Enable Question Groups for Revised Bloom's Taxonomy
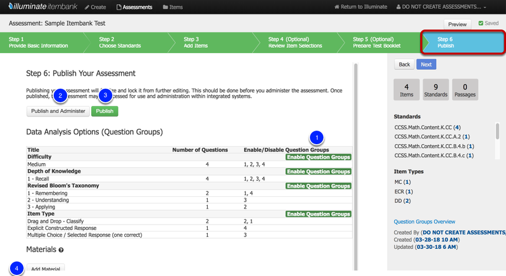Viewport: 506px width, 276px height. (x=318, y=186)
